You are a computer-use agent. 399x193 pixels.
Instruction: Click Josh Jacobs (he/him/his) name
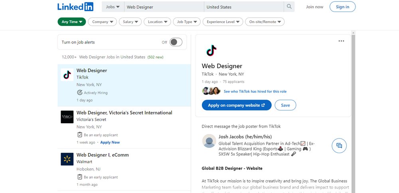click(x=245, y=136)
